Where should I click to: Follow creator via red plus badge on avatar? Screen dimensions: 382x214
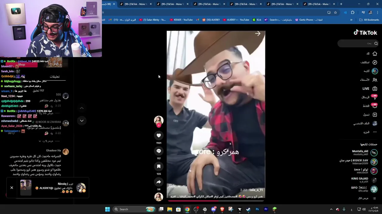click(159, 125)
